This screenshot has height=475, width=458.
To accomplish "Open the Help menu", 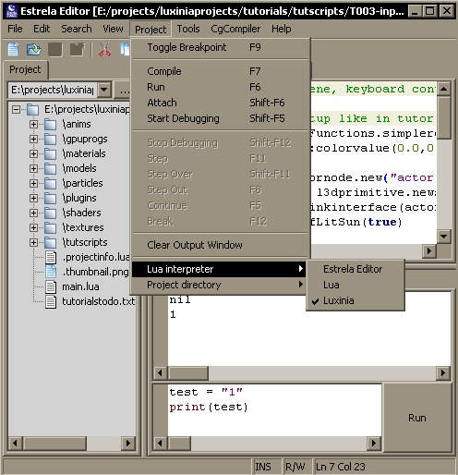I will tap(281, 29).
